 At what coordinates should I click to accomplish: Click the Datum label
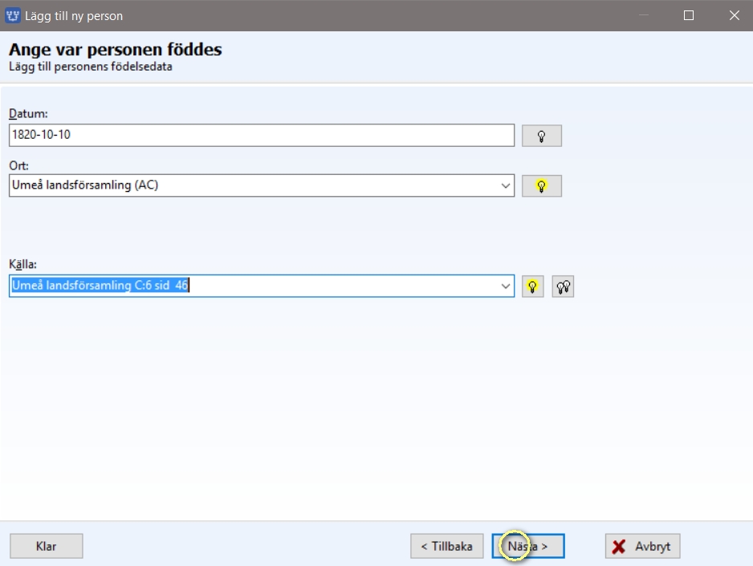(28, 114)
